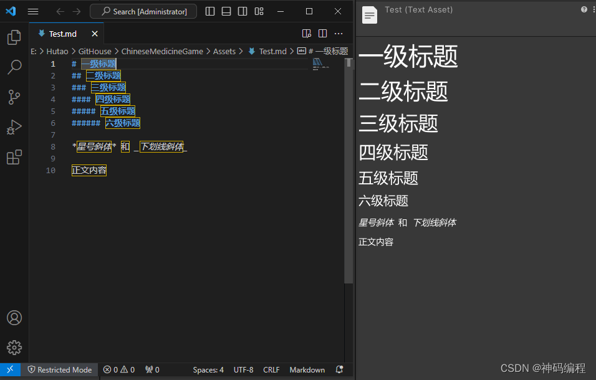Change indentation via Spaces: 4
Viewport: 596px width, 380px height.
click(x=208, y=370)
